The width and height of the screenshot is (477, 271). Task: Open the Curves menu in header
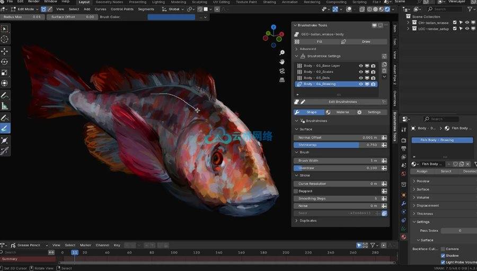100,9
